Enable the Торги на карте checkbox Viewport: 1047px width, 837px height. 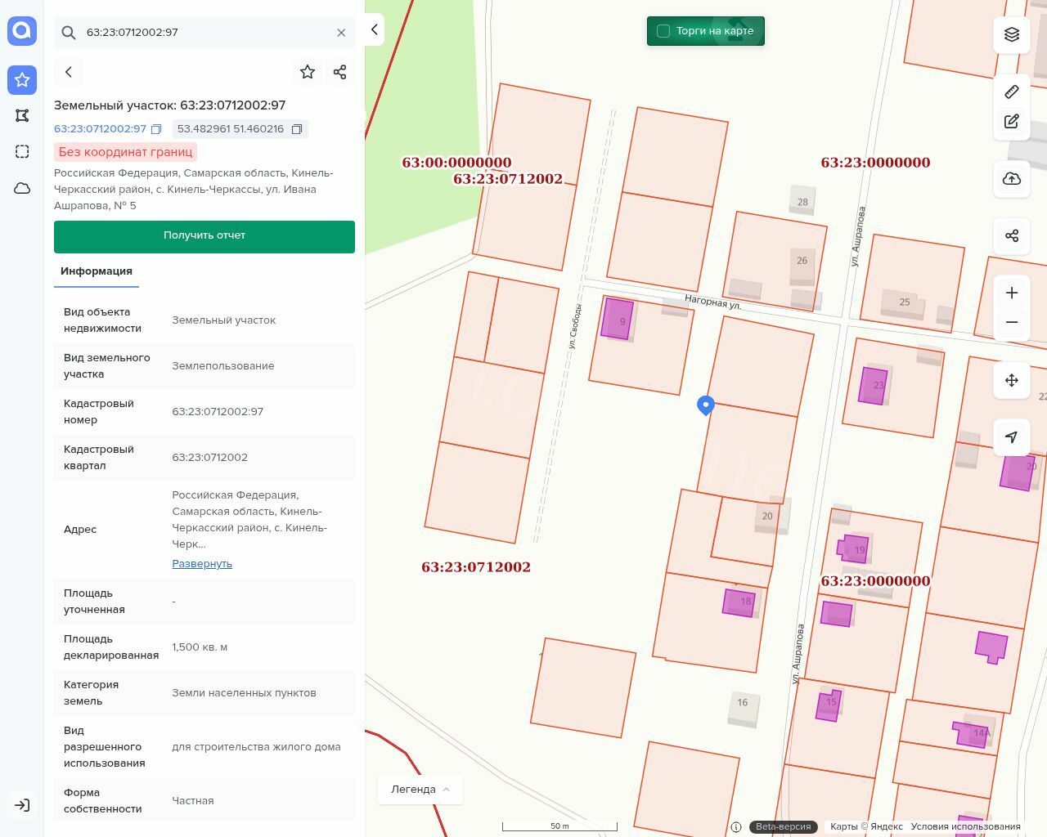tap(663, 31)
